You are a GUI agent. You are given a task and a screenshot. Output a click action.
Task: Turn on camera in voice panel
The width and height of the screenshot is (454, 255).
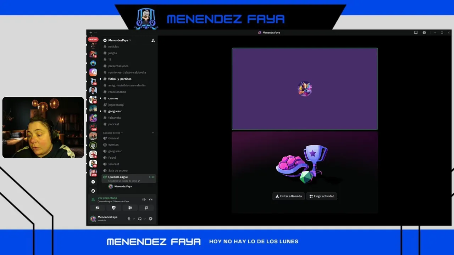(x=98, y=208)
